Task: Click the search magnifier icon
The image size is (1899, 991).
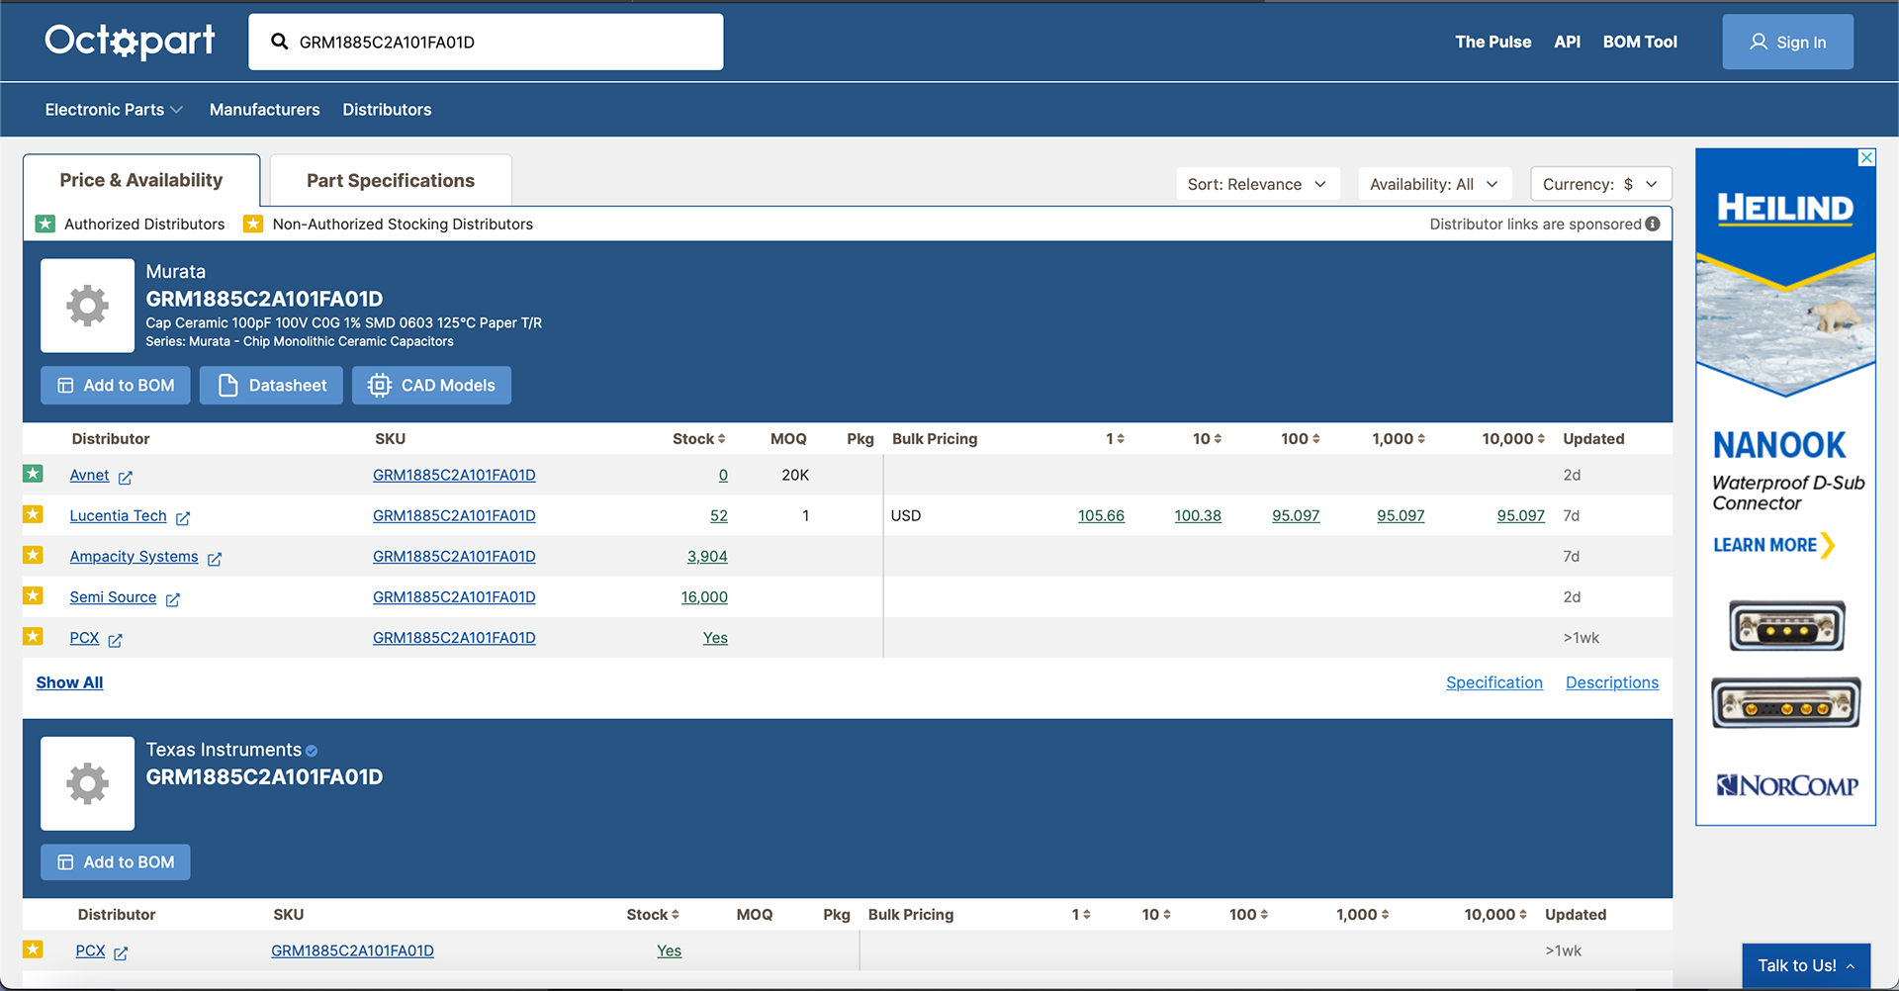Action: 280,42
